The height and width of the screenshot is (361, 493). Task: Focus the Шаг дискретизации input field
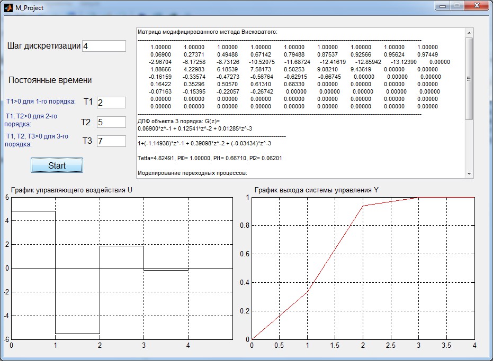coord(104,46)
